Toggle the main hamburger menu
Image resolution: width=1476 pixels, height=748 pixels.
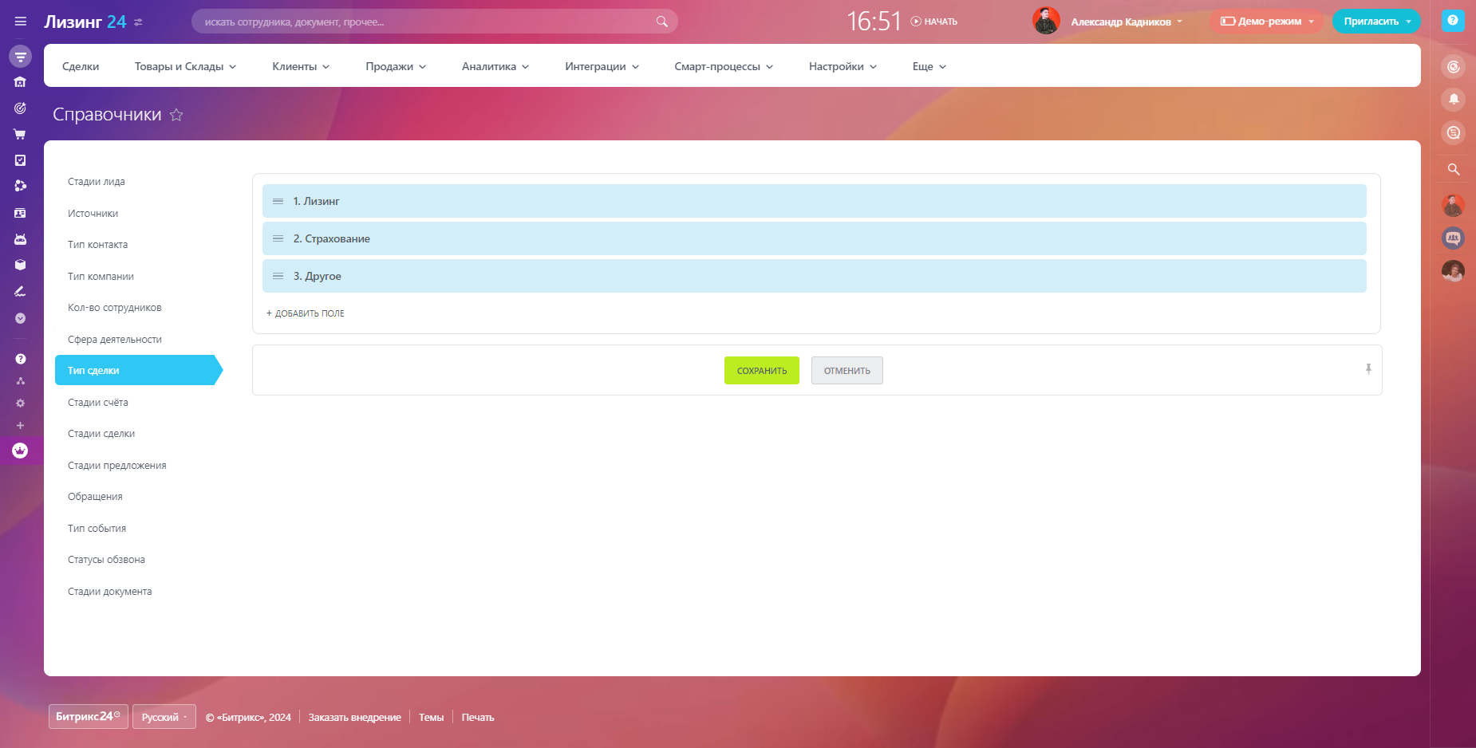coord(21,22)
